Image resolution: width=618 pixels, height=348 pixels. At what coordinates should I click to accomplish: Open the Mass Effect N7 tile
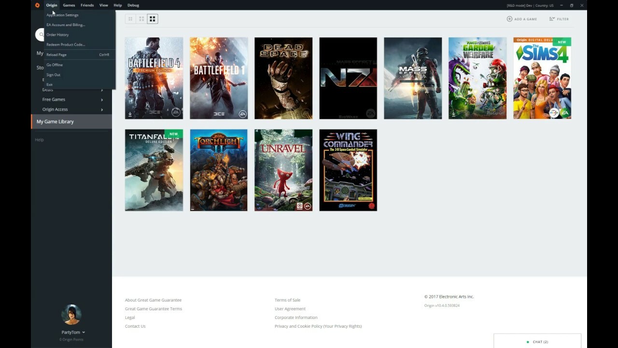[x=348, y=78]
